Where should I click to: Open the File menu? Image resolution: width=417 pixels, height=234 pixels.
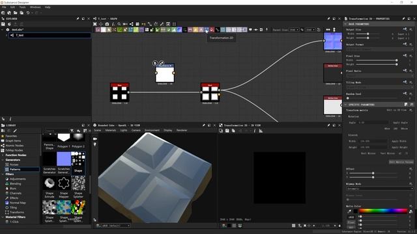(4, 7)
